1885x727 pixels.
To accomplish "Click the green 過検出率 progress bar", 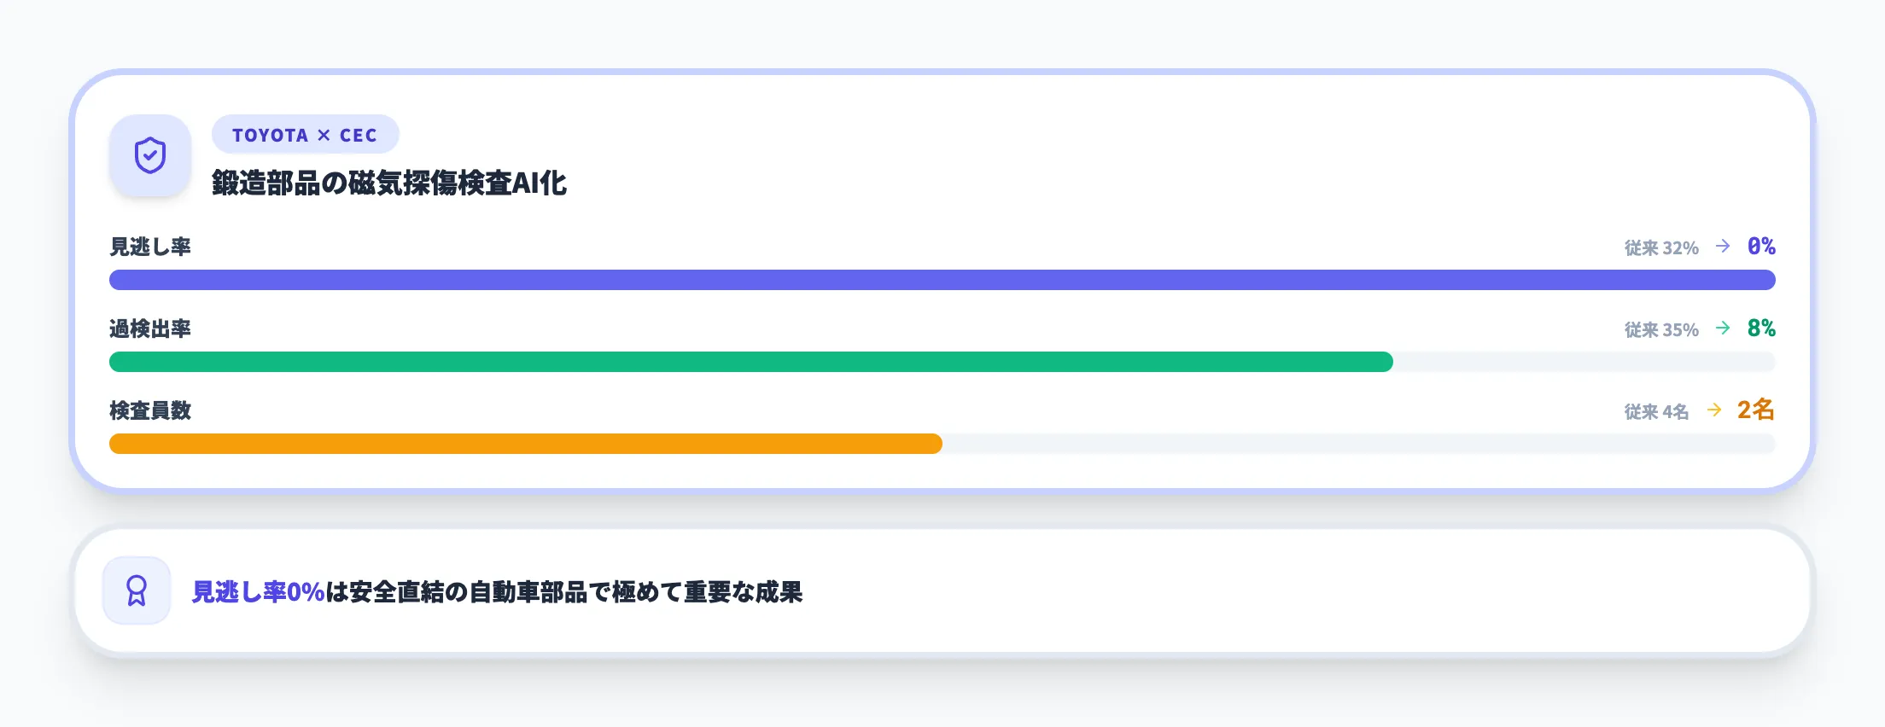I will 751,362.
